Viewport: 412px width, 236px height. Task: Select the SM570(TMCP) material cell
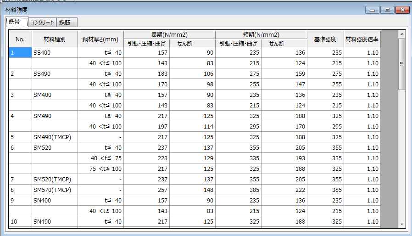(55, 190)
